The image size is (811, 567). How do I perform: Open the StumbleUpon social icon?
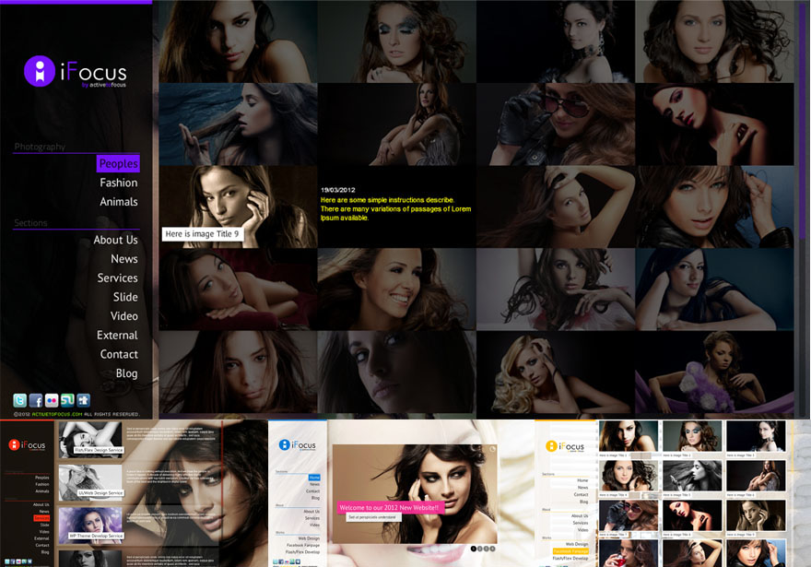[67, 400]
